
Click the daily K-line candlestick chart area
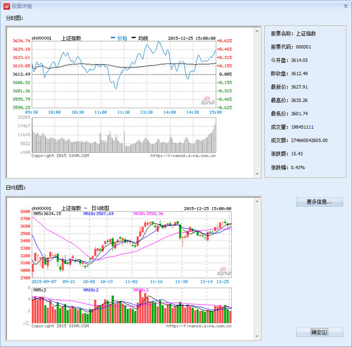point(132,247)
